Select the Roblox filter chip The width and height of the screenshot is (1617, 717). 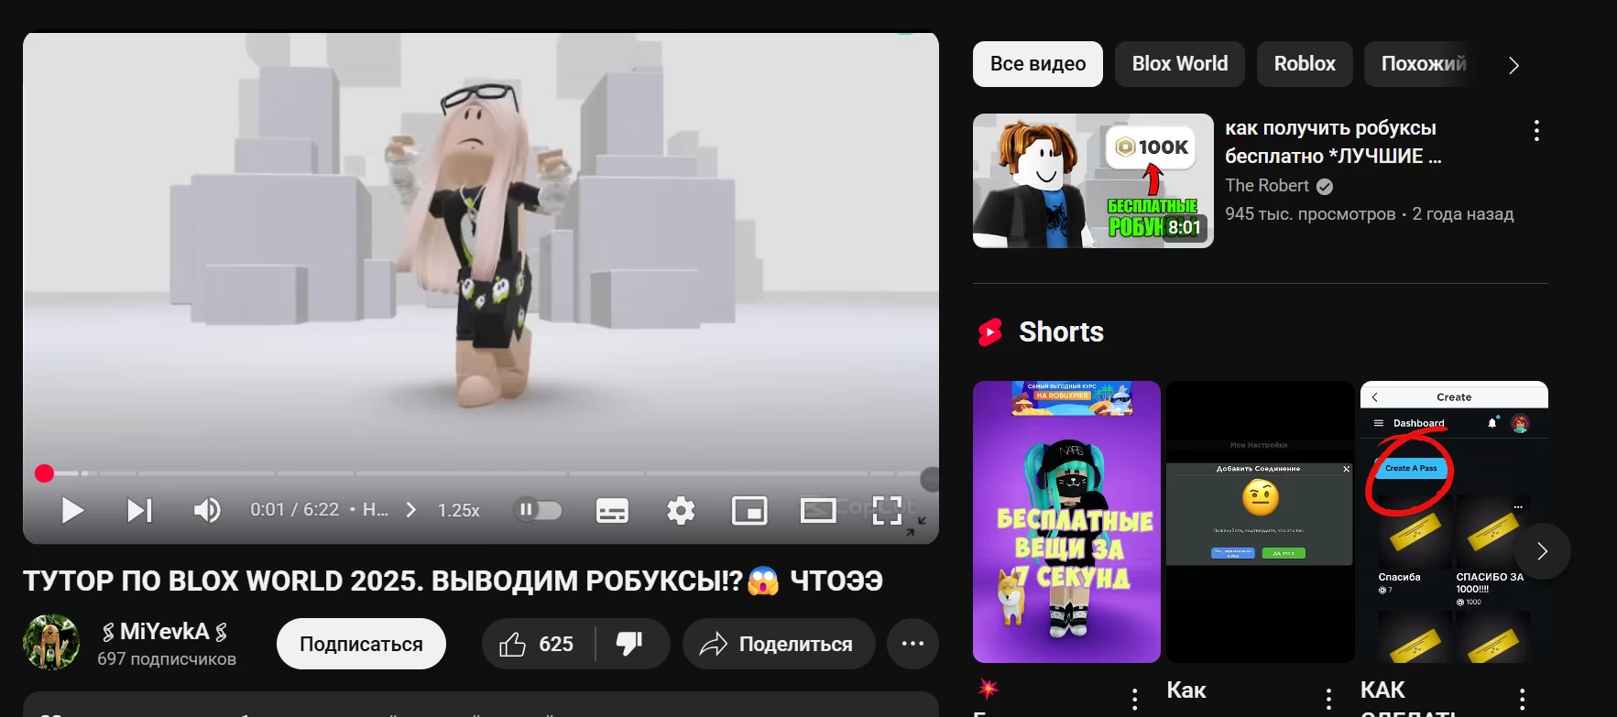pos(1304,64)
